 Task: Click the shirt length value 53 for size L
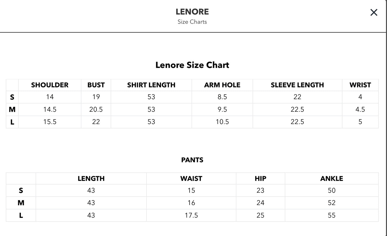pos(151,122)
